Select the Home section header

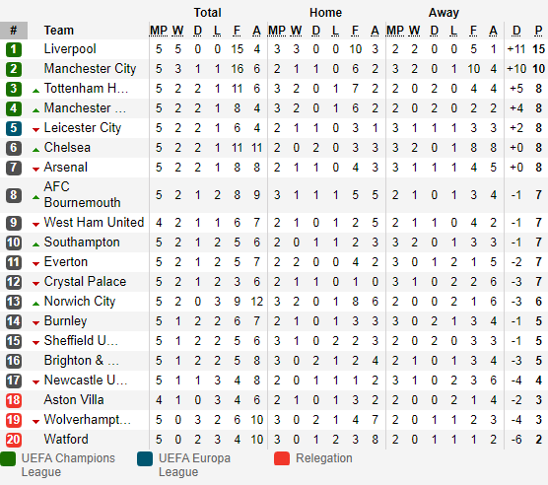pos(325,13)
